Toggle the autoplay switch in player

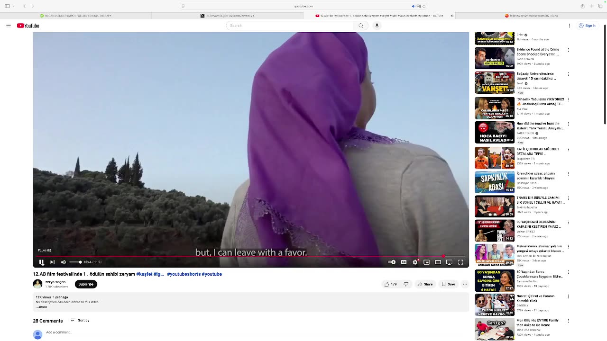pos(392,262)
